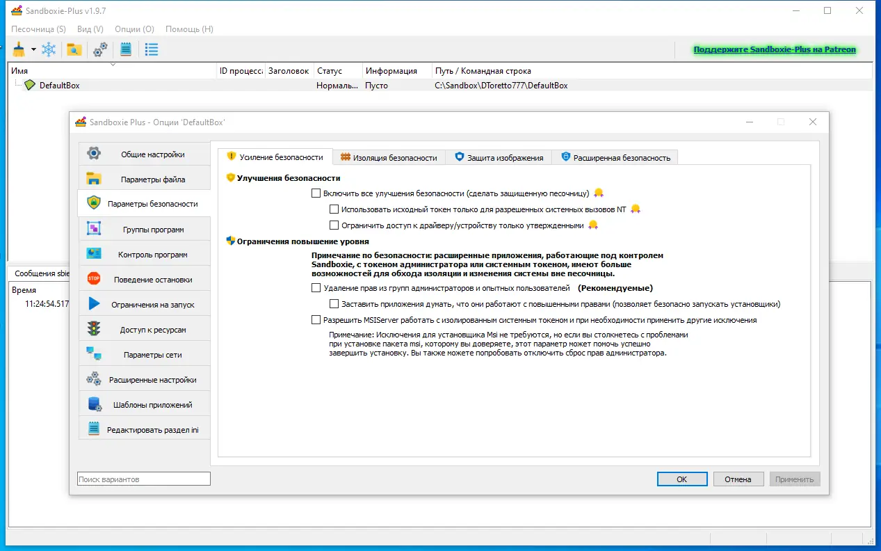The image size is (881, 551).
Task: Click shield icon beside 'Улучшения безопасности' heading
Action: [231, 177]
